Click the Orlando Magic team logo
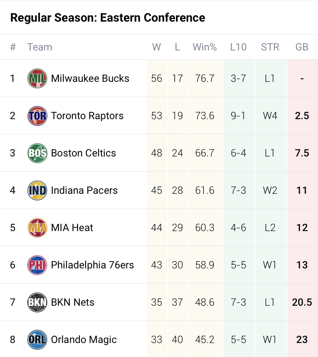This screenshot has height=357, width=318. click(x=37, y=340)
